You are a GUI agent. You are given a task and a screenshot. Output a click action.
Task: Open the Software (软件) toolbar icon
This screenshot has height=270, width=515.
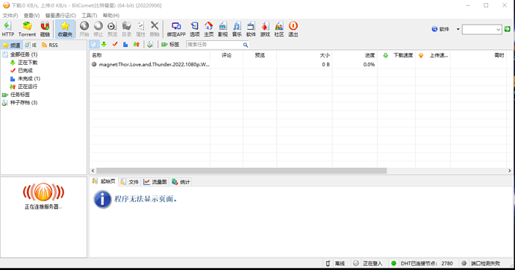click(x=251, y=29)
